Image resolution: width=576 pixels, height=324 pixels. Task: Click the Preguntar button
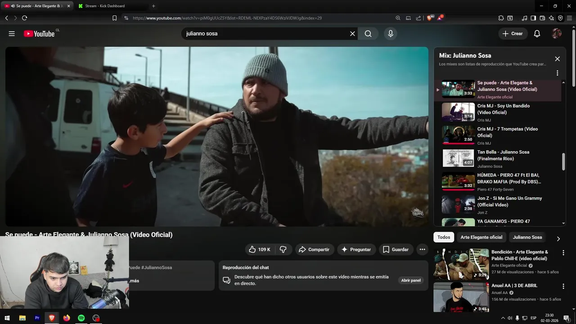pyautogui.click(x=356, y=249)
